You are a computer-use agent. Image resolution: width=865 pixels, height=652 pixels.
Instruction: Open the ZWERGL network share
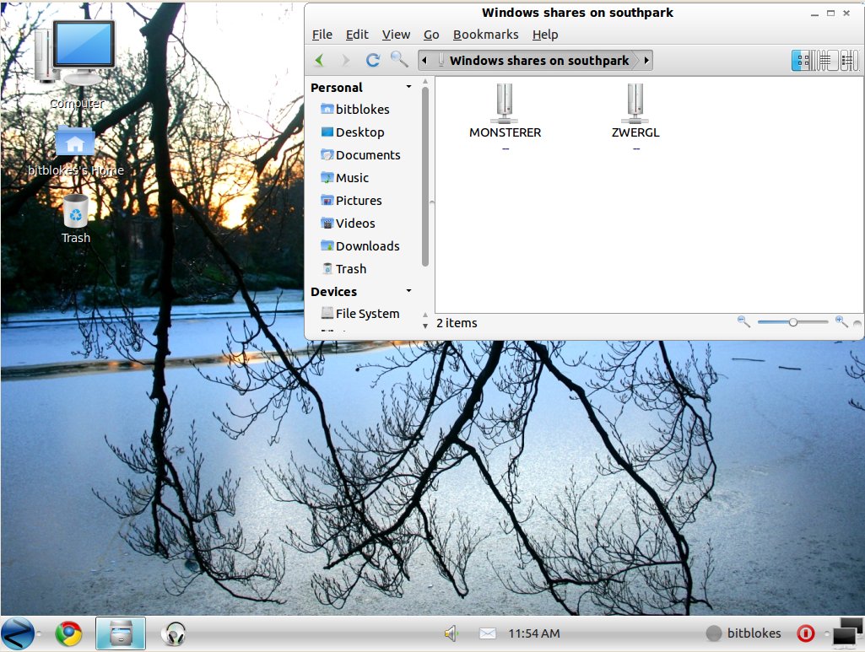click(x=635, y=112)
